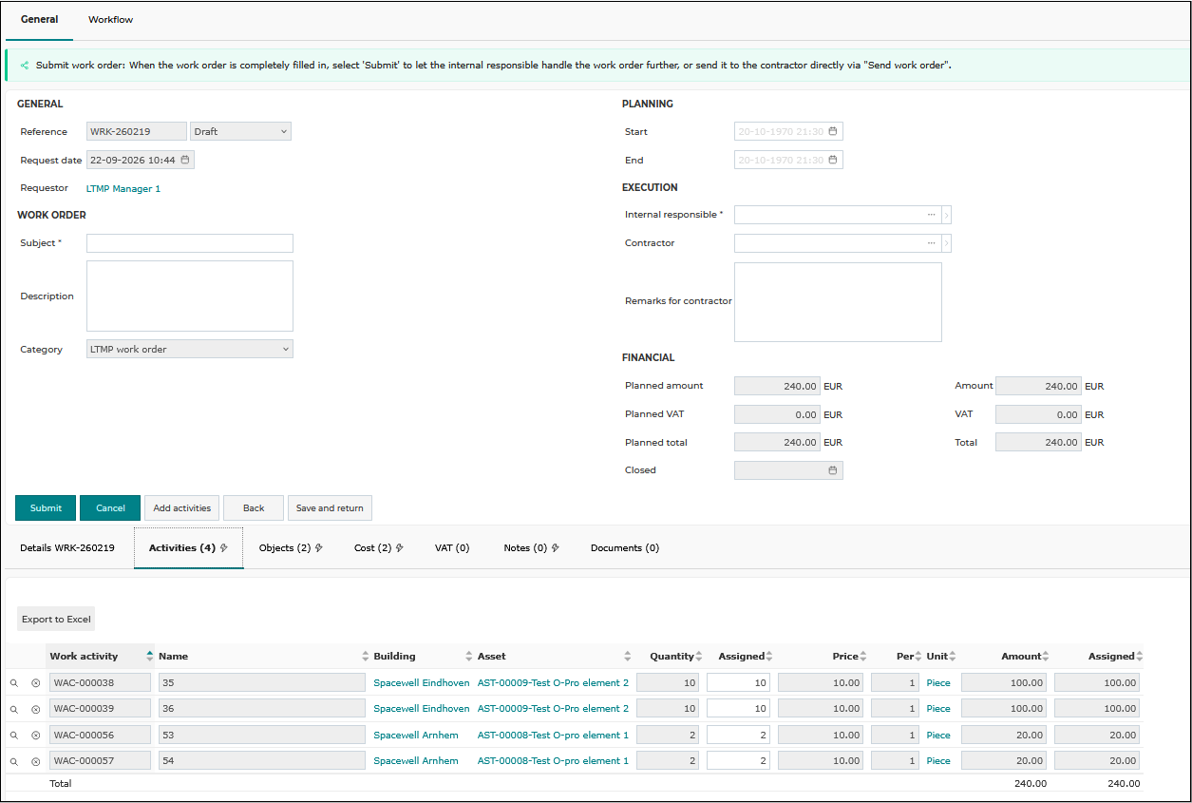Sort the table by Price column

pos(863,656)
